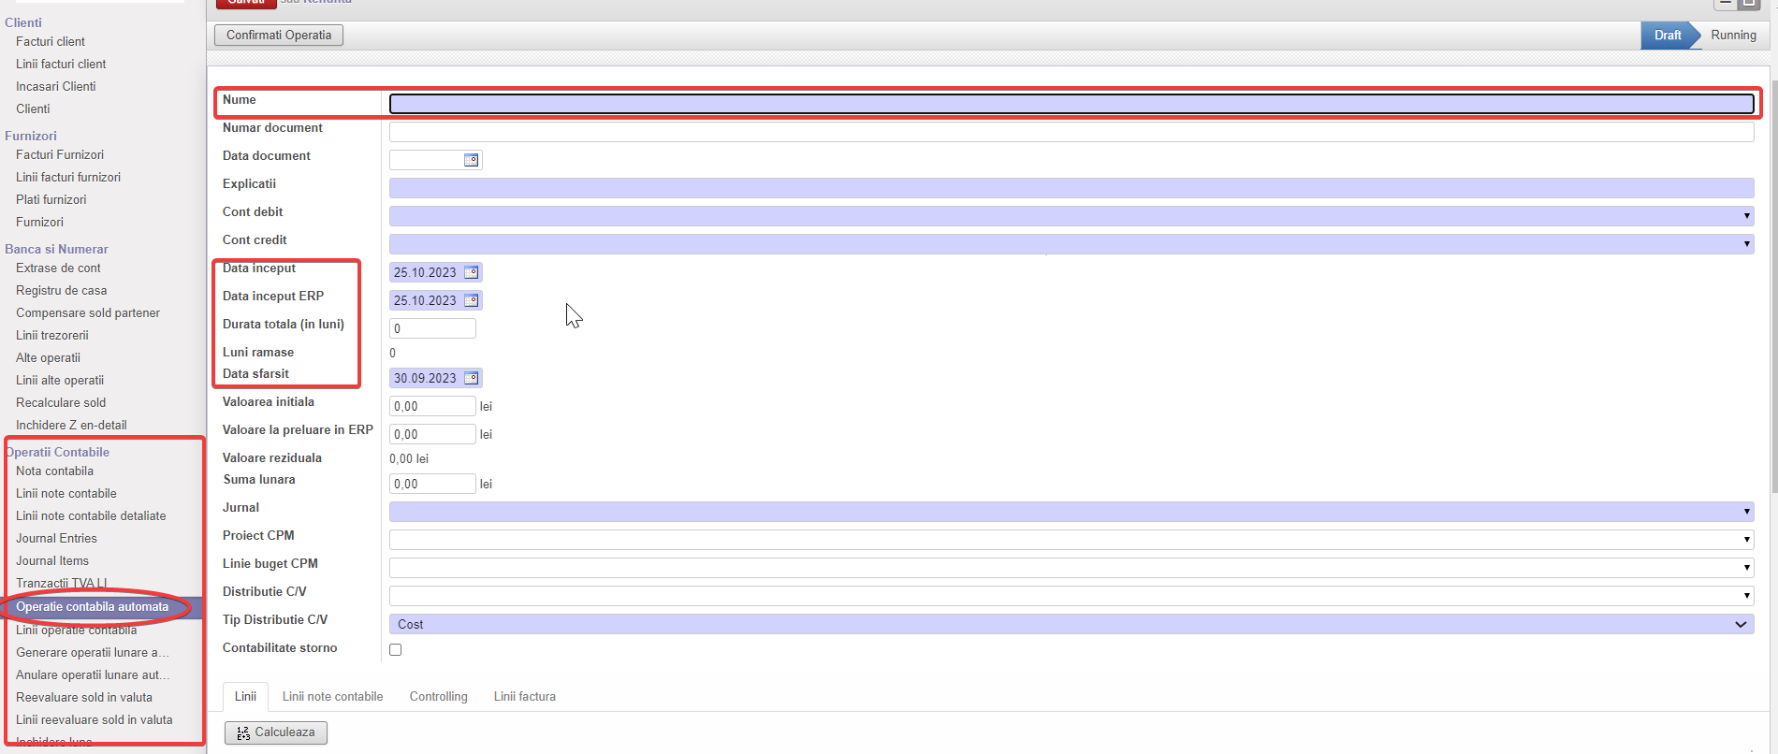Open Nota contabila in the sidebar
This screenshot has width=1778, height=754.
pos(54,471)
